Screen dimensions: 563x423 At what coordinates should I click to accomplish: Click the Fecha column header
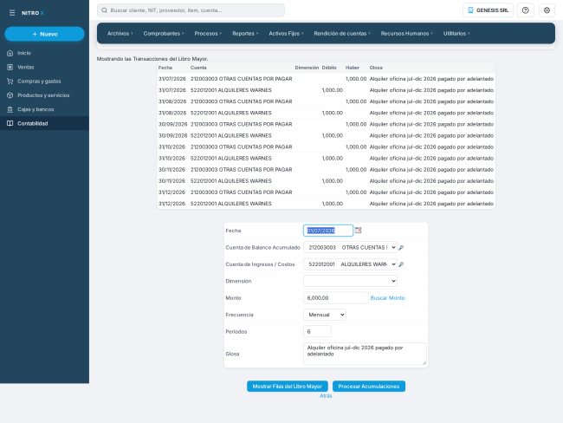[x=165, y=68]
